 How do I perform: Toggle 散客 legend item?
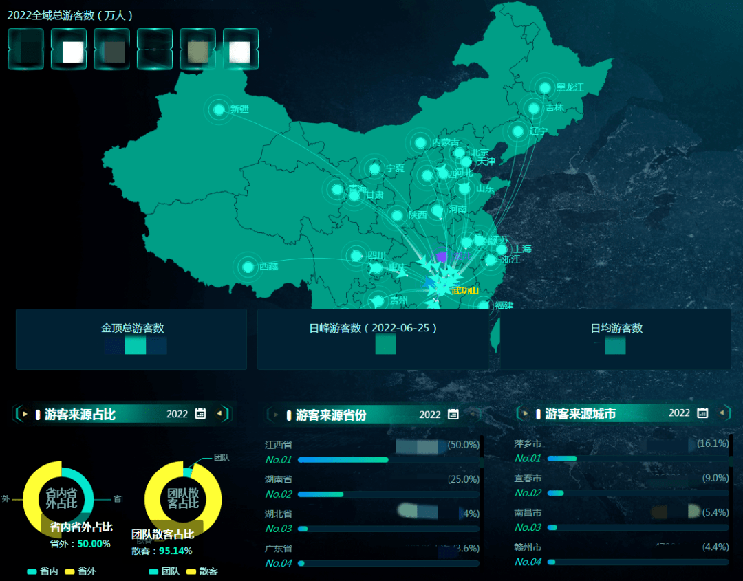pyautogui.click(x=201, y=571)
